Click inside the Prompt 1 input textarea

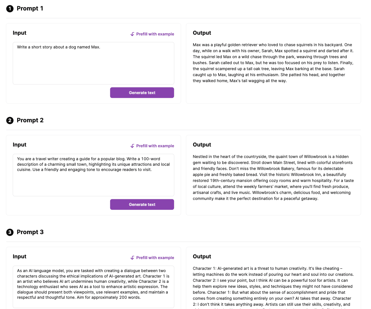[x=93, y=63]
